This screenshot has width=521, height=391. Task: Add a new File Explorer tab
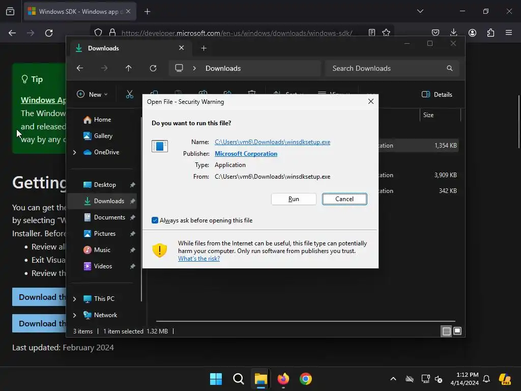(204, 48)
